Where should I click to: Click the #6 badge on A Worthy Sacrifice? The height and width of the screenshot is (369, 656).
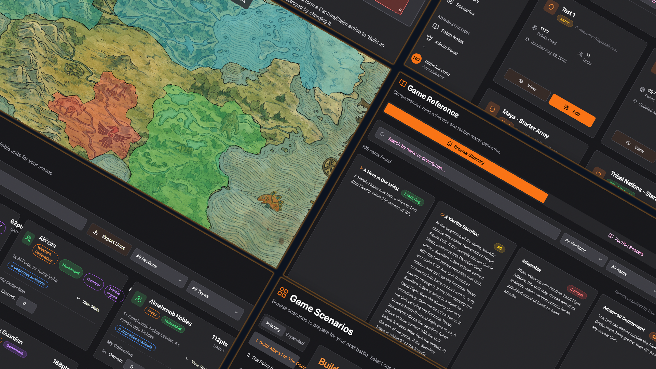500,248
